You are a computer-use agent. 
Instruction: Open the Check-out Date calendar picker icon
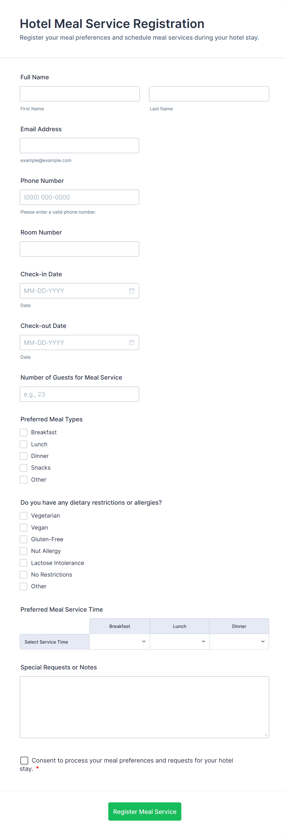[132, 342]
